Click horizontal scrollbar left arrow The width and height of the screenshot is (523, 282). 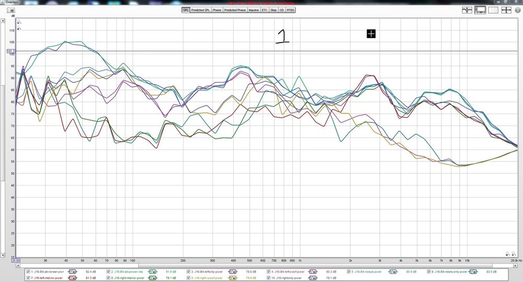(18, 266)
